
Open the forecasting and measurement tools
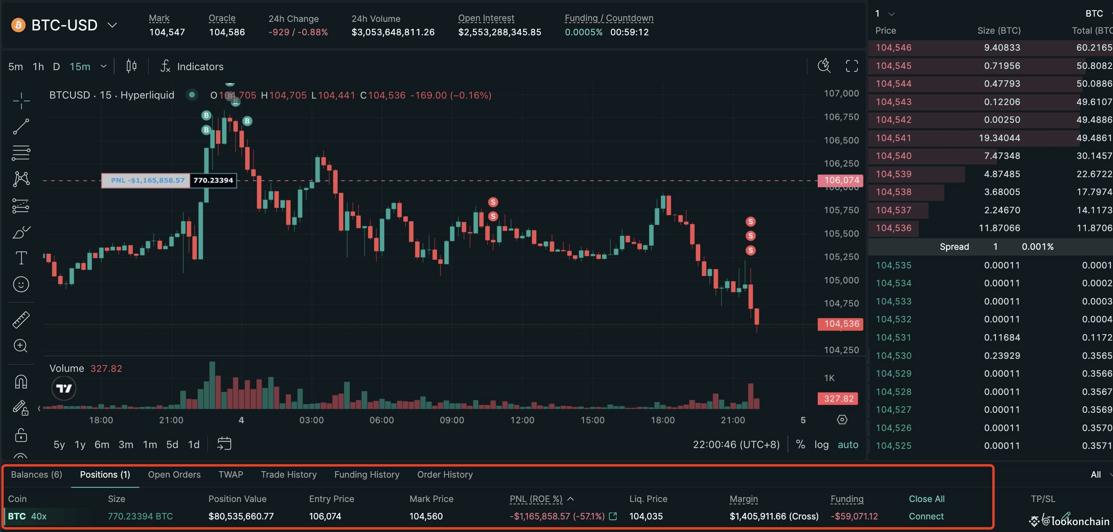point(21,206)
